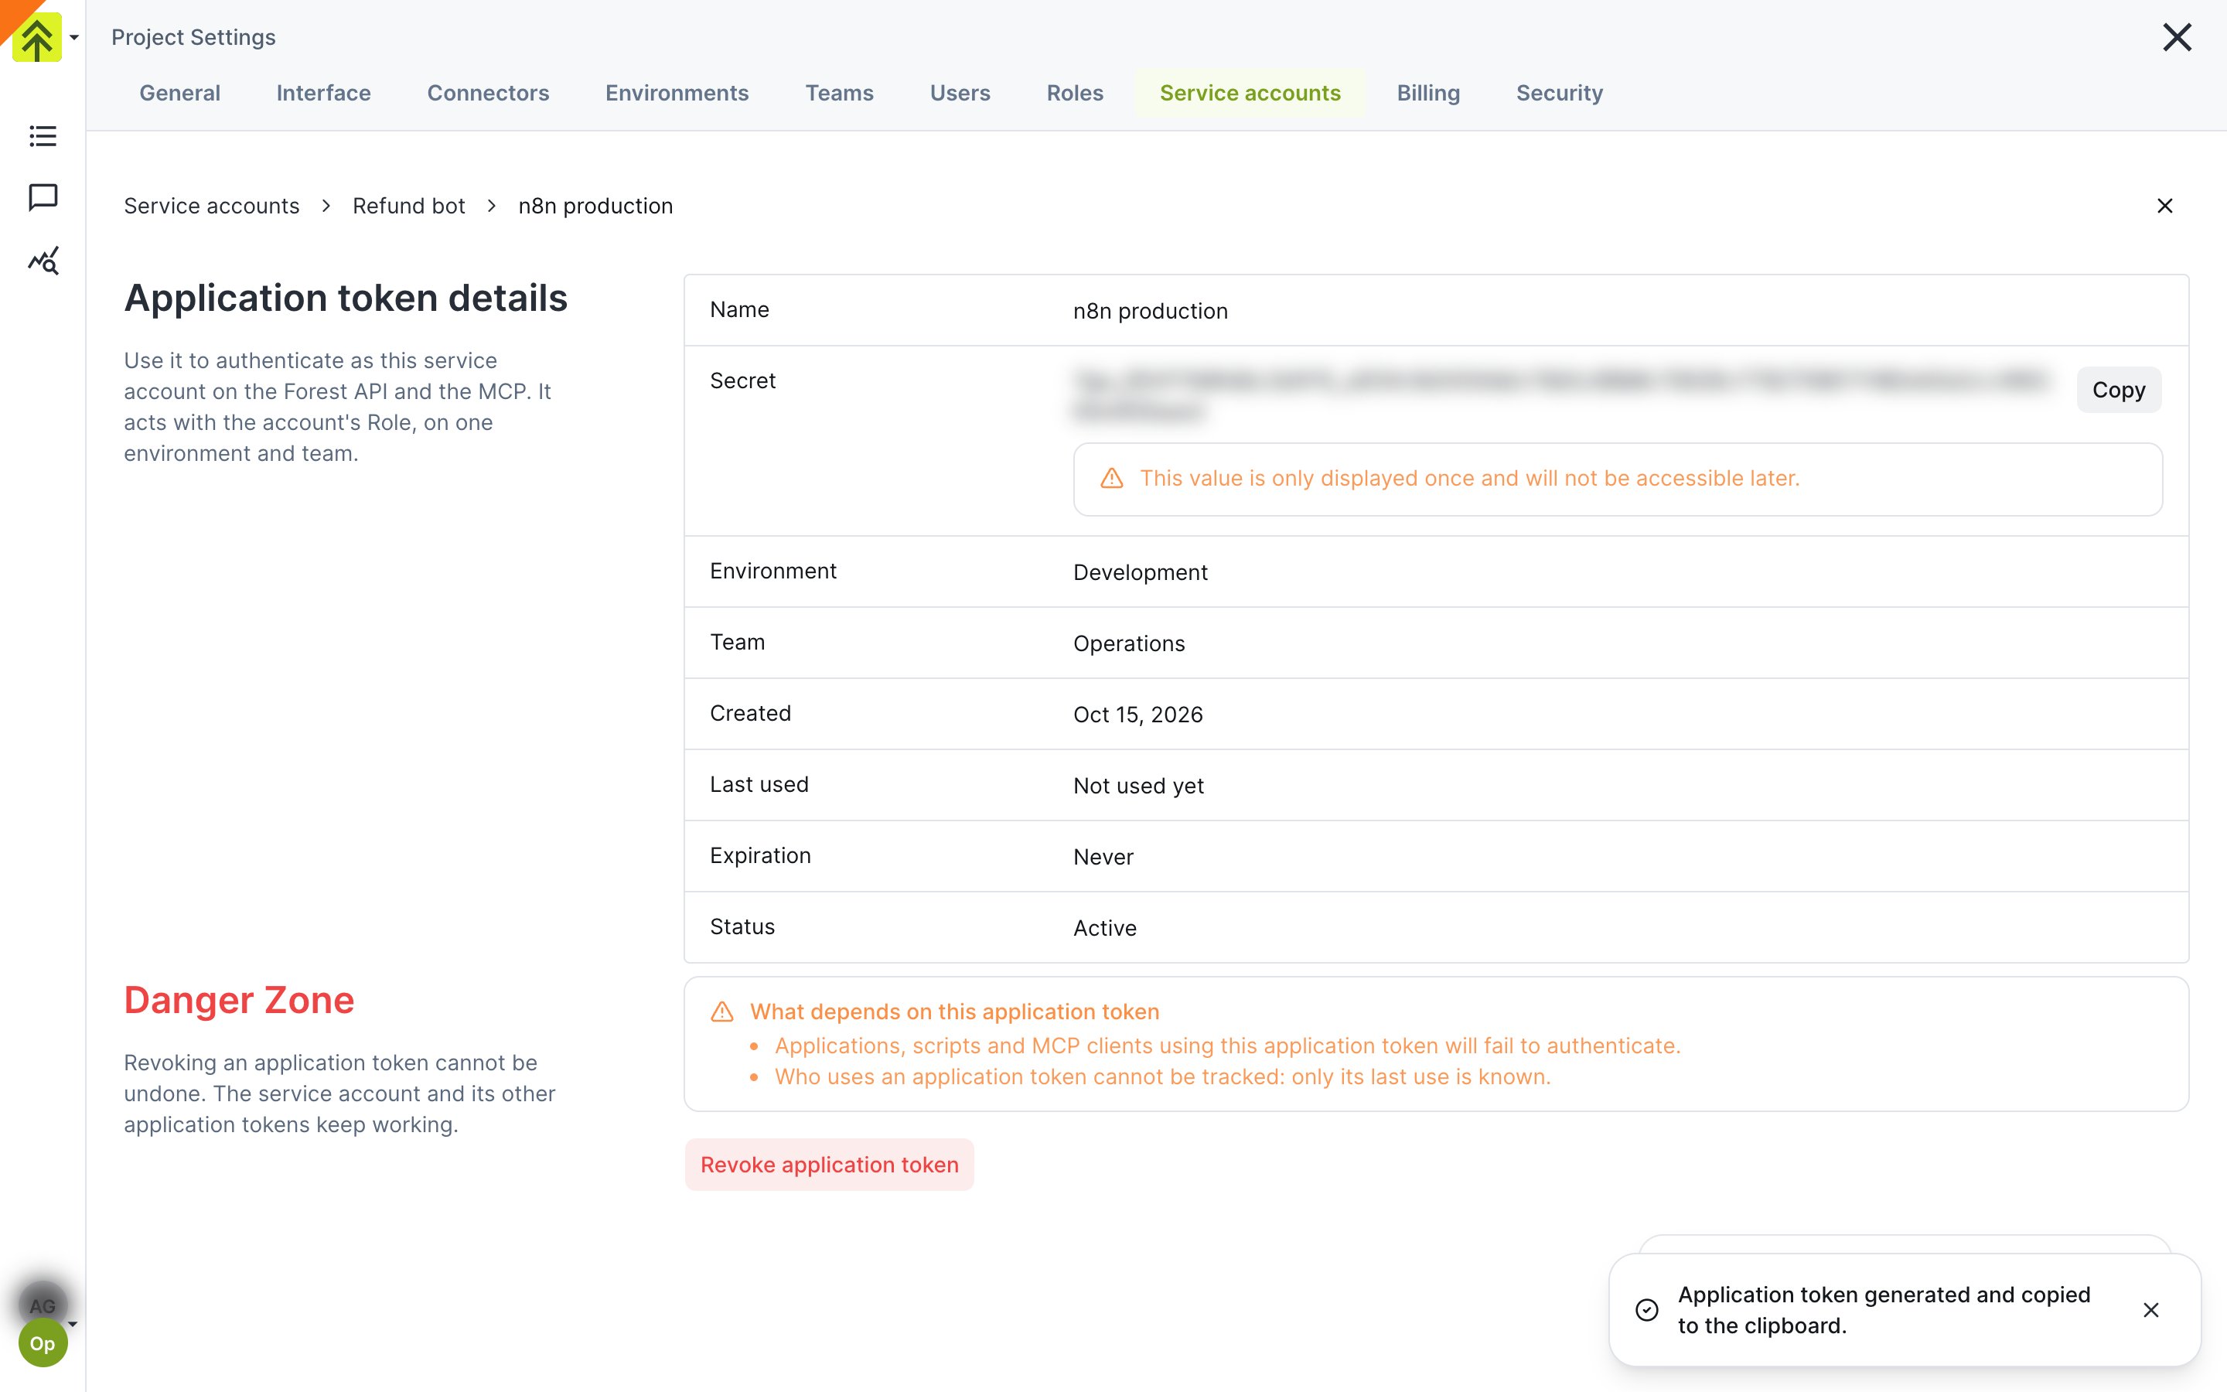Open the Roles tab
Image resolution: width=2227 pixels, height=1392 pixels.
pyautogui.click(x=1075, y=93)
